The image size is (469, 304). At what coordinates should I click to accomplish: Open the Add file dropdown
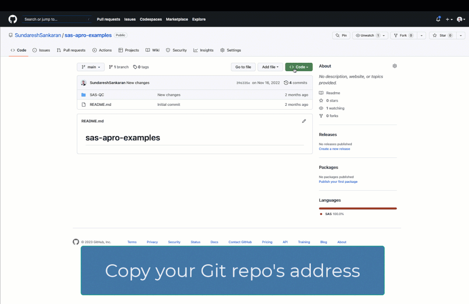coord(270,67)
